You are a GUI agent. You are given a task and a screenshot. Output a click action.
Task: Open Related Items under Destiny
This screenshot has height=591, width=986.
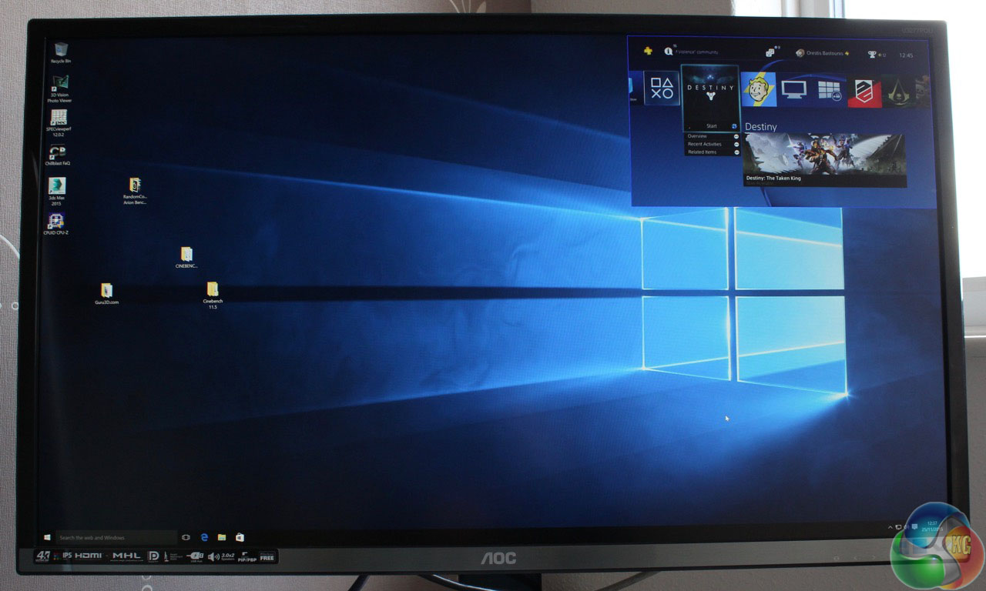pos(713,152)
